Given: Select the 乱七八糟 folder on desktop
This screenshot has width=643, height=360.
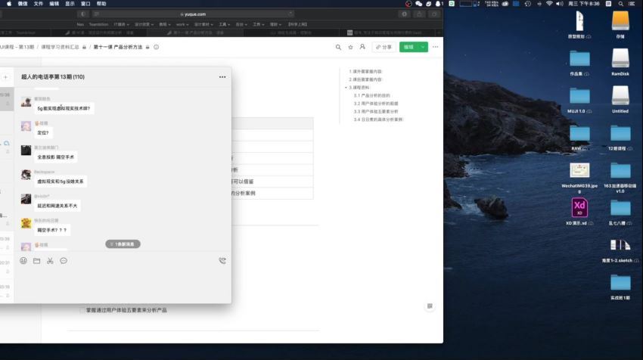Looking at the screenshot, I should 620,208.
